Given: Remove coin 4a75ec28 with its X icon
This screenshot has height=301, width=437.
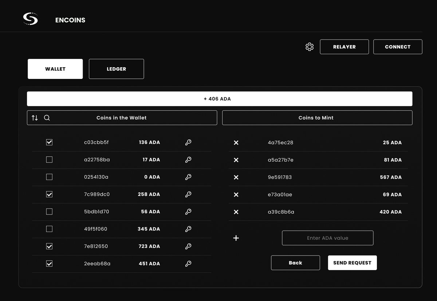Looking at the screenshot, I should 236,143.
